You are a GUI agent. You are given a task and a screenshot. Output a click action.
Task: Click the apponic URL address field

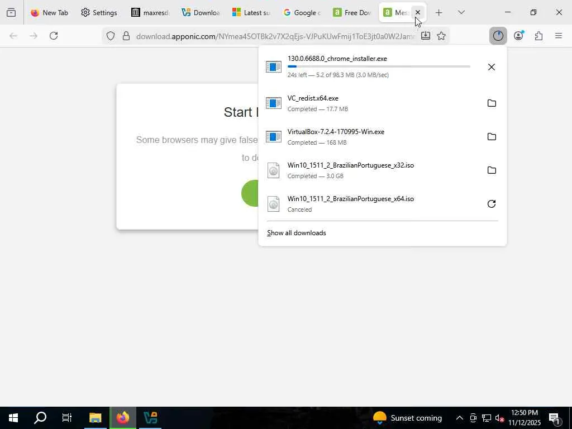point(275,36)
